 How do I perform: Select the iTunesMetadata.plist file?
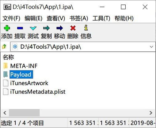(x=38, y=92)
